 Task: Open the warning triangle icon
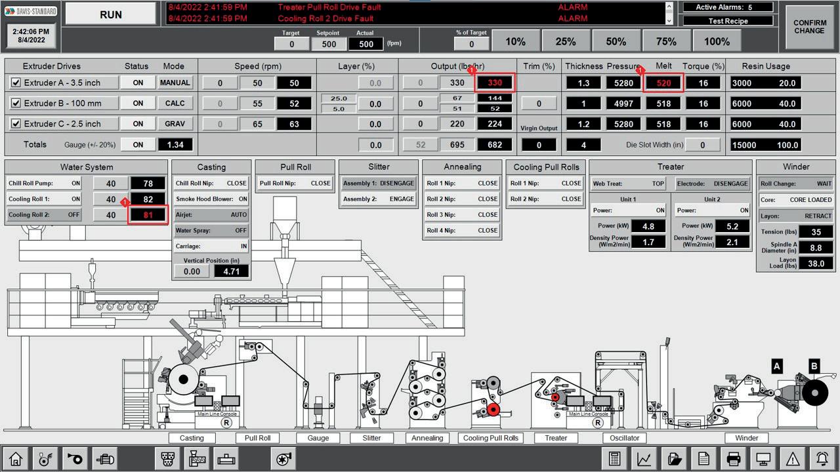pyautogui.click(x=792, y=459)
